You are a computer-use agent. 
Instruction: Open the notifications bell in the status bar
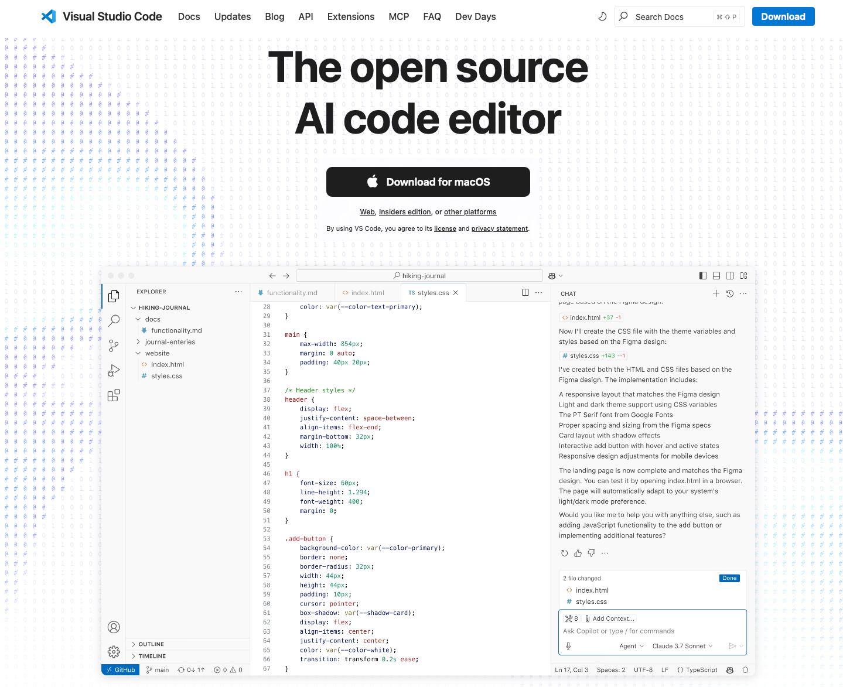tap(745, 669)
